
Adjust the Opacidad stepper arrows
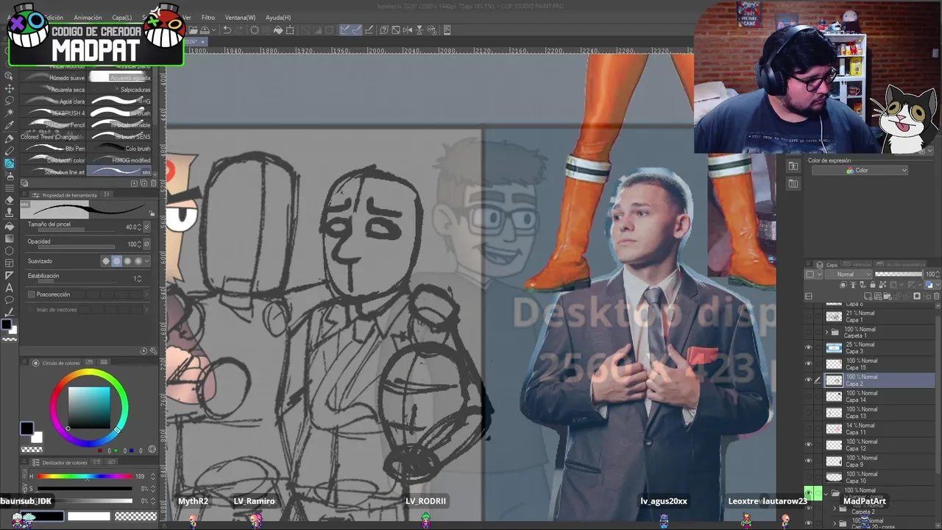click(x=140, y=244)
